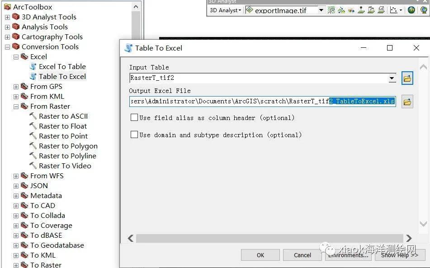
Task: Click the Input Table browse folder icon
Action: click(x=407, y=79)
